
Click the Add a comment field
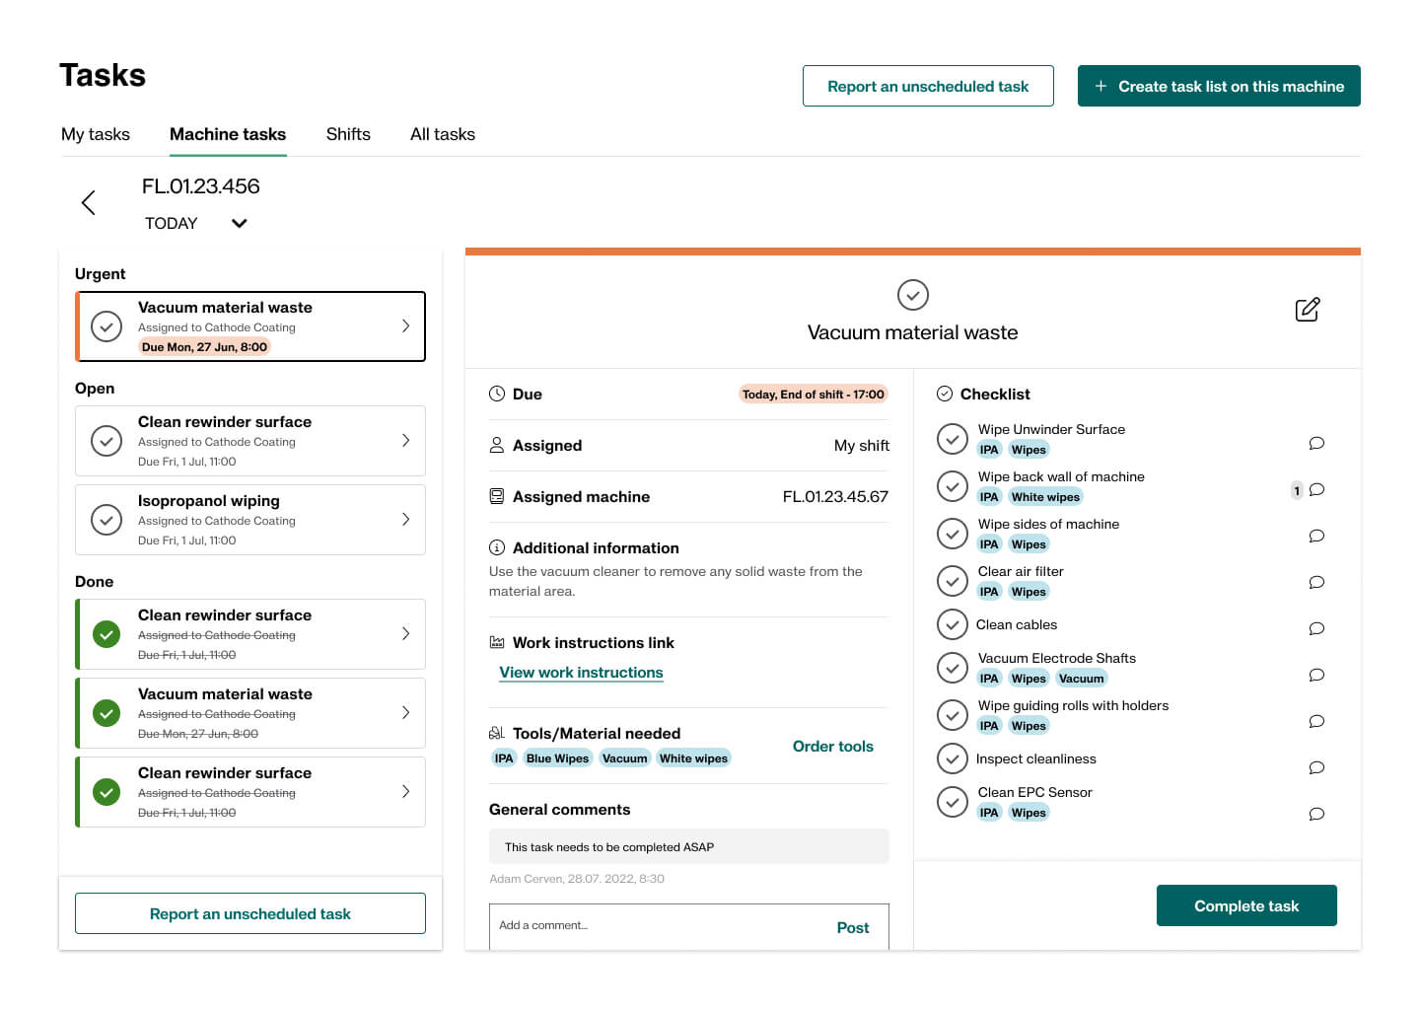click(x=651, y=926)
